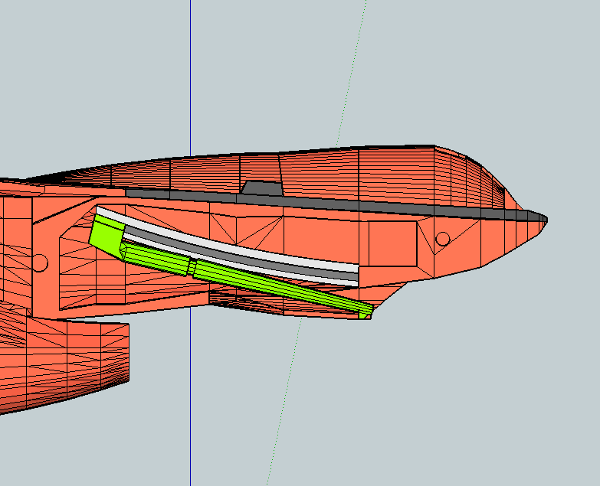The height and width of the screenshot is (486, 600).
Task: Select the dark gray bump on top of fuselage
Action: tap(262, 188)
